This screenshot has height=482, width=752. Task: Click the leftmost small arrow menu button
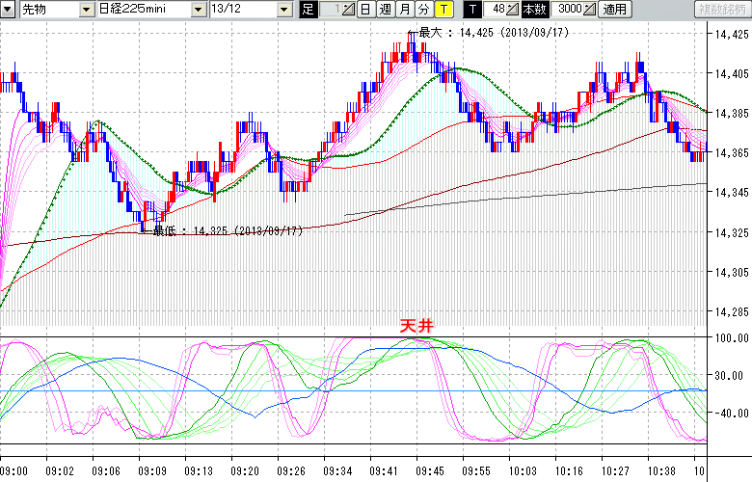[8, 9]
